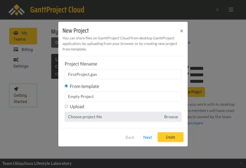Viewport: 246px width, 168px height.
Task: Open the Getting Started panel
Action: coord(23,95)
